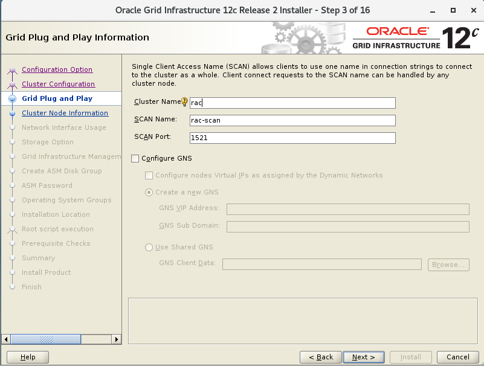Click the sidebar horizontal scrollbar thumb

point(46,339)
